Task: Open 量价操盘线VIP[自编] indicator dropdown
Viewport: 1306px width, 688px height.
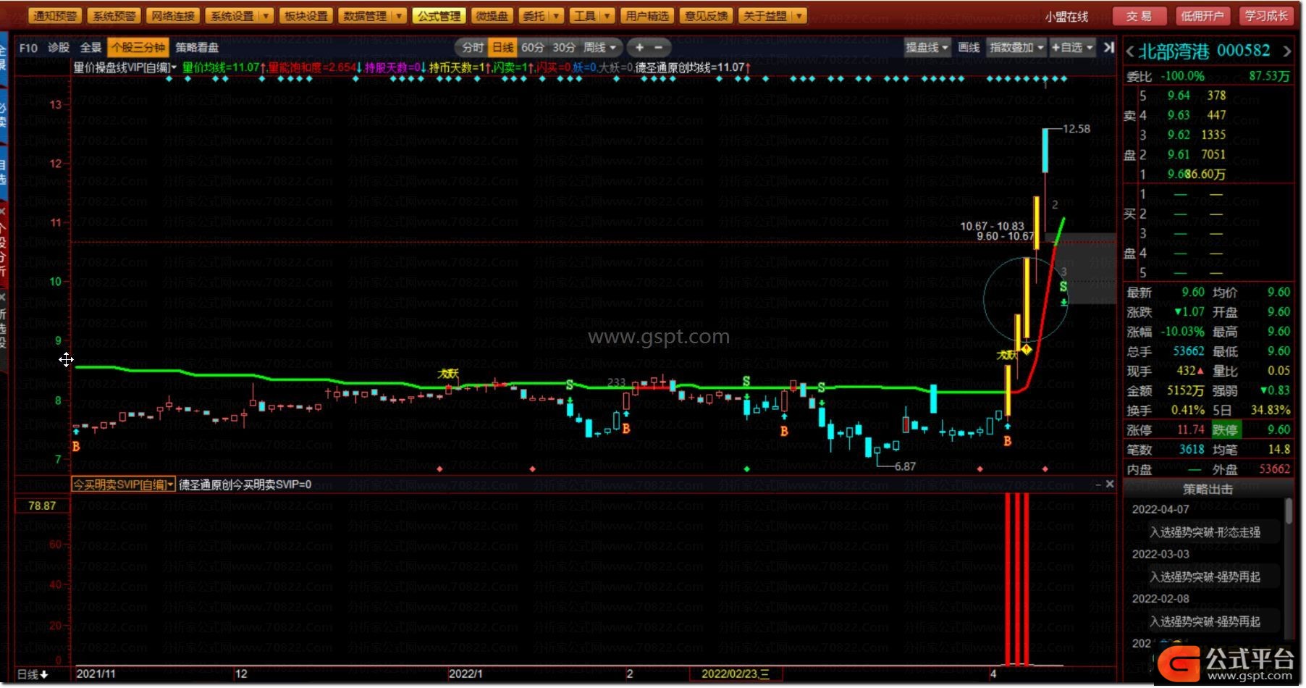Action: pyautogui.click(x=125, y=67)
